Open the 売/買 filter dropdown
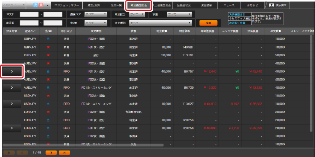Viewport: 315px width, 157px height. coord(96,23)
